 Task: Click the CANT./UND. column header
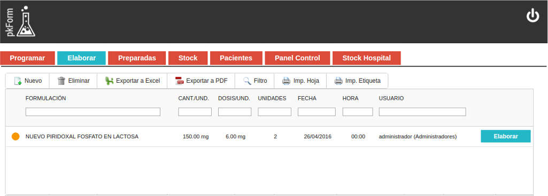point(194,98)
